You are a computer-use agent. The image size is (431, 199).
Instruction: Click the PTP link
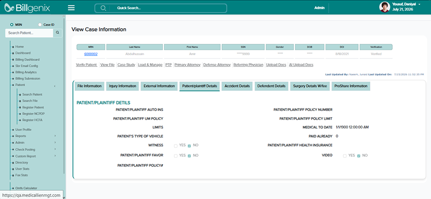[x=168, y=65]
